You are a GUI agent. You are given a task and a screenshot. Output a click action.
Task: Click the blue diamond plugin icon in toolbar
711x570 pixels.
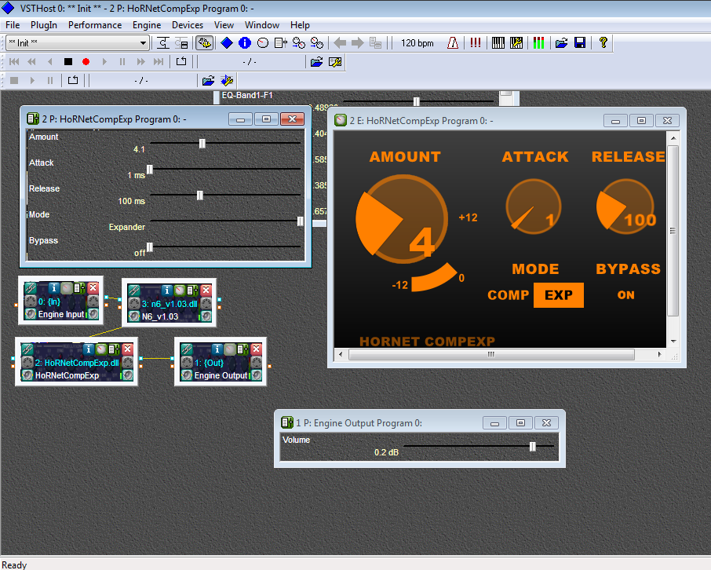pyautogui.click(x=227, y=43)
